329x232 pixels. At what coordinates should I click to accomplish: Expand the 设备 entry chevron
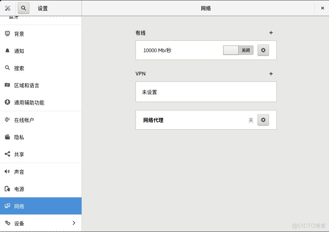point(74,223)
